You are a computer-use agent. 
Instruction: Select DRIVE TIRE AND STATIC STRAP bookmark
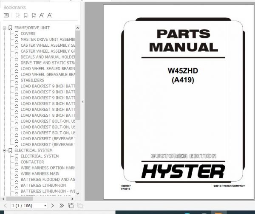pos(48,63)
